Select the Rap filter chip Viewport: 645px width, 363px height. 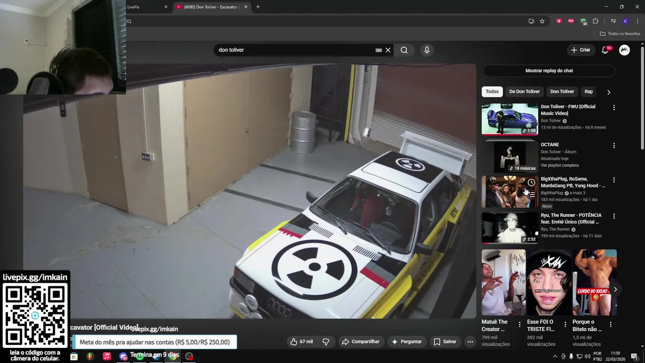pos(589,92)
